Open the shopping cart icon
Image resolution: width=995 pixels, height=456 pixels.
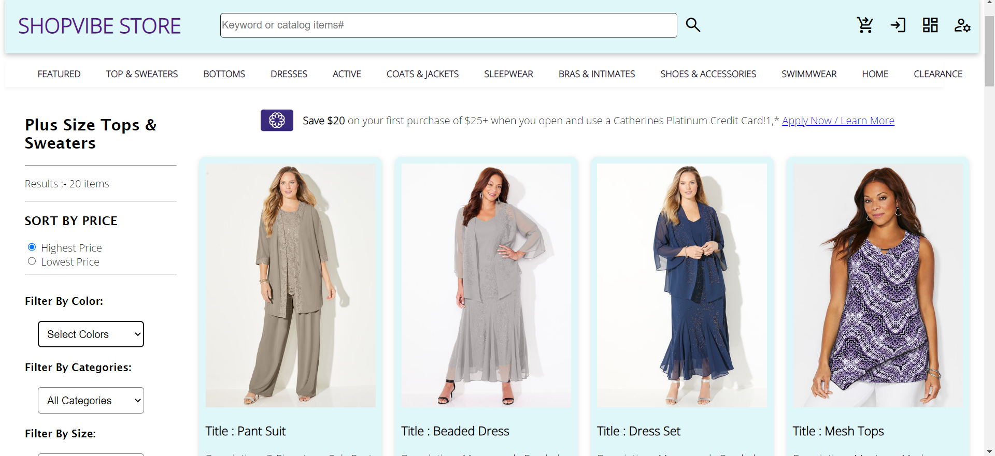click(x=865, y=25)
